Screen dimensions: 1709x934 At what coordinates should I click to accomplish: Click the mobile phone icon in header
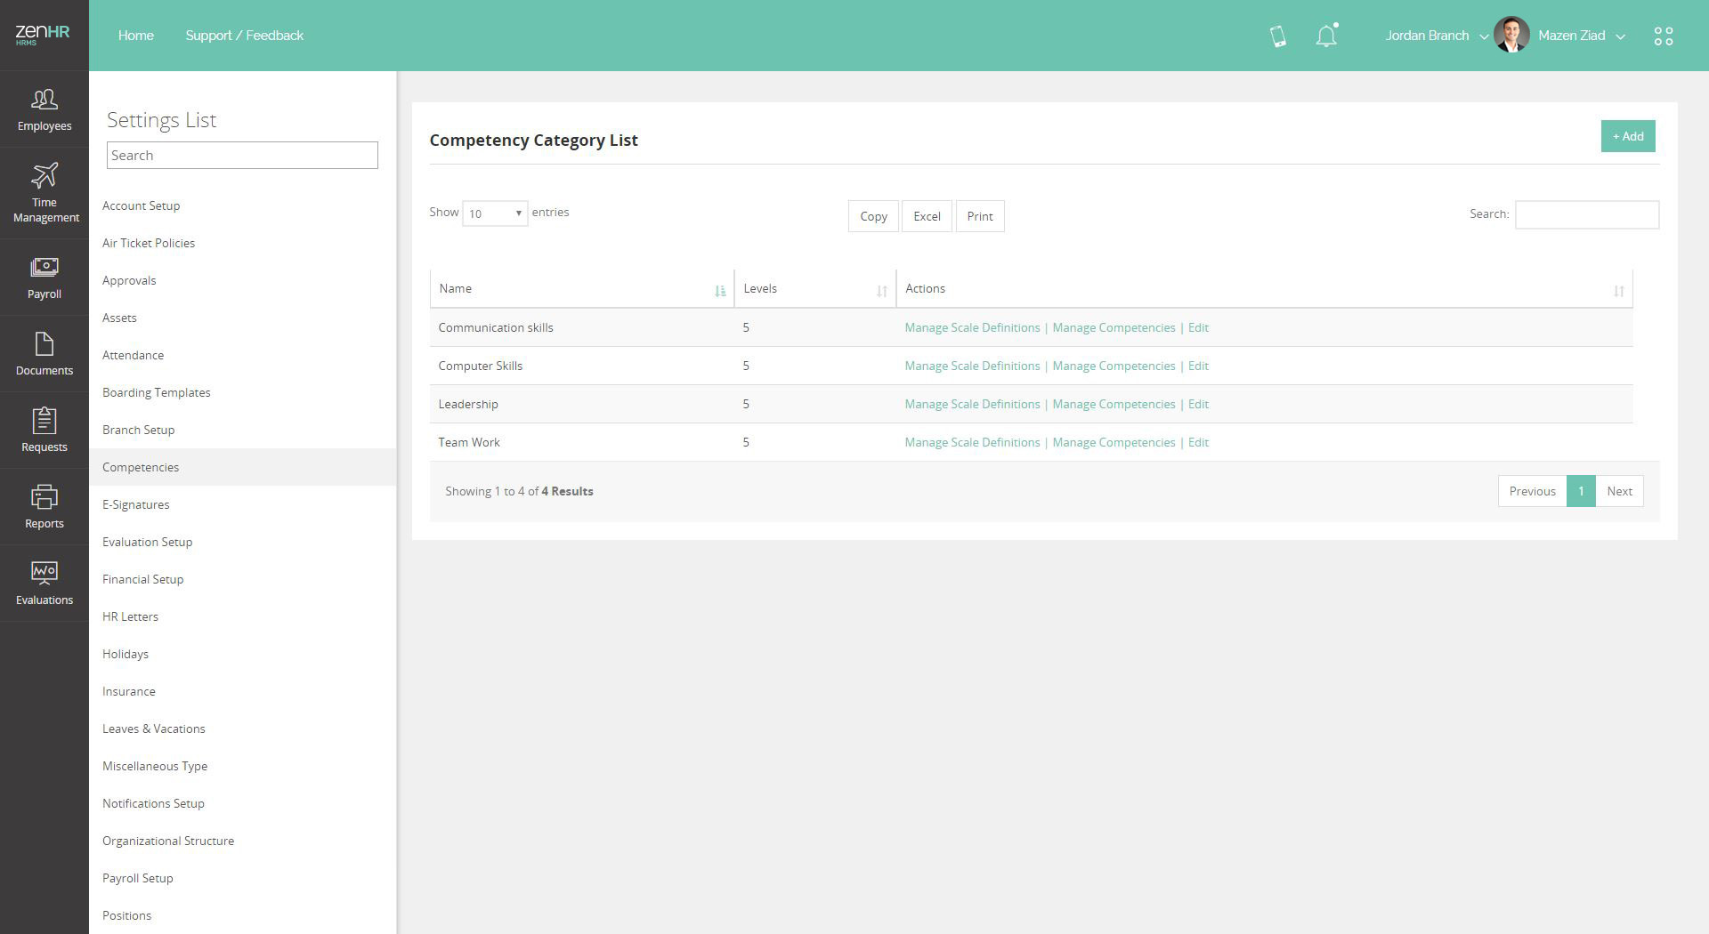[1278, 36]
